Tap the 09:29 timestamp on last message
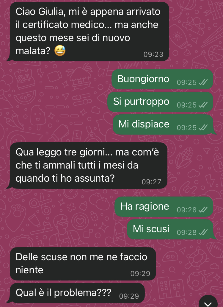The height and width of the screenshot is (307, 223). 129,296
